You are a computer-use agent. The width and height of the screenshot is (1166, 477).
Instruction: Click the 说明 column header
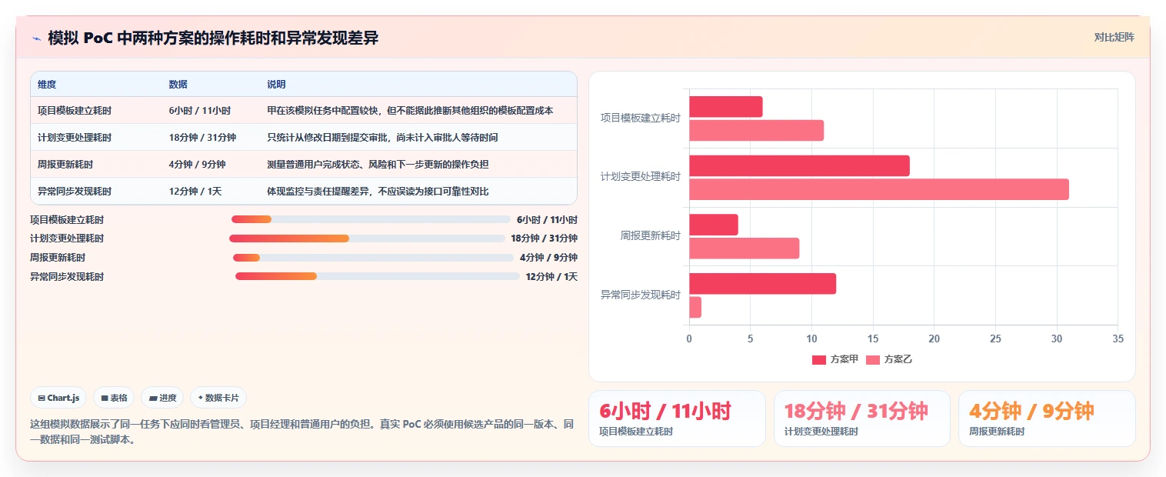point(276,85)
